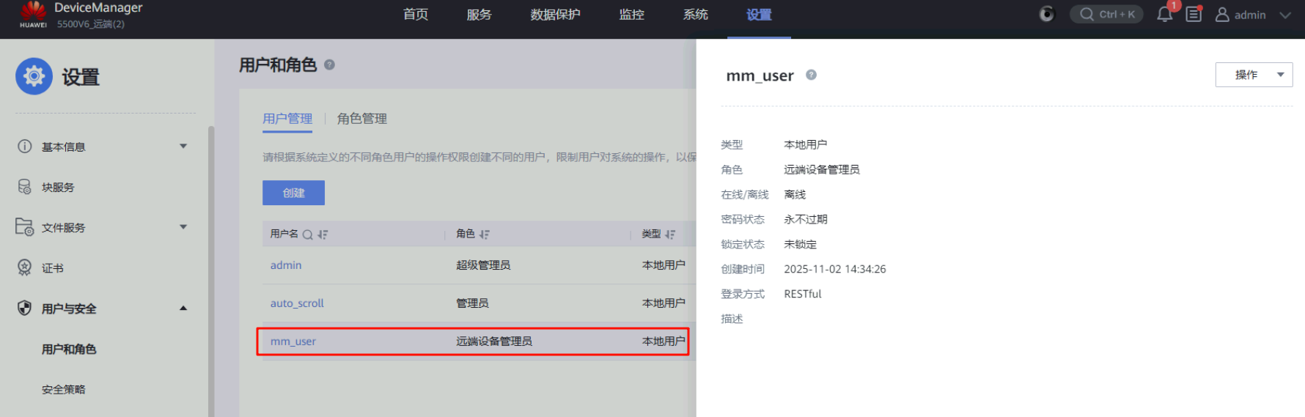This screenshot has width=1305, height=417.
Task: Open the task list icon in header
Action: coord(1194,15)
